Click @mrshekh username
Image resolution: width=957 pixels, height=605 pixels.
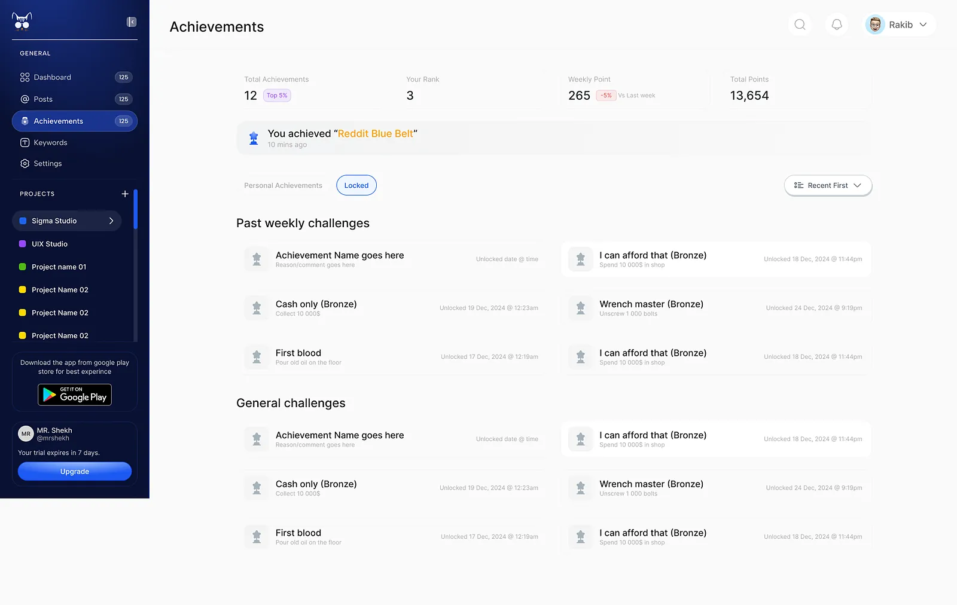(x=53, y=438)
